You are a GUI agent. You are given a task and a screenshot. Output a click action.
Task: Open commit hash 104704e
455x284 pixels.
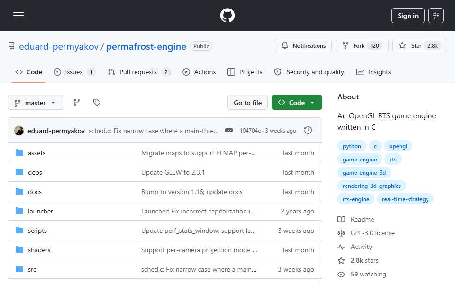tap(250, 131)
